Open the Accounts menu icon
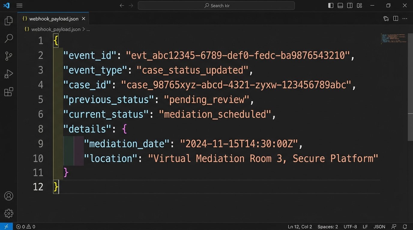The height and width of the screenshot is (230, 413). click(x=9, y=196)
